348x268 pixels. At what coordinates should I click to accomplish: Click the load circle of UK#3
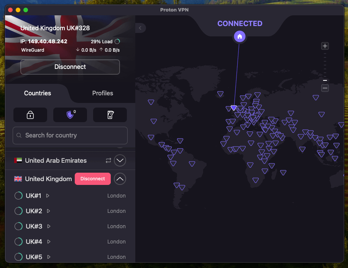18,226
